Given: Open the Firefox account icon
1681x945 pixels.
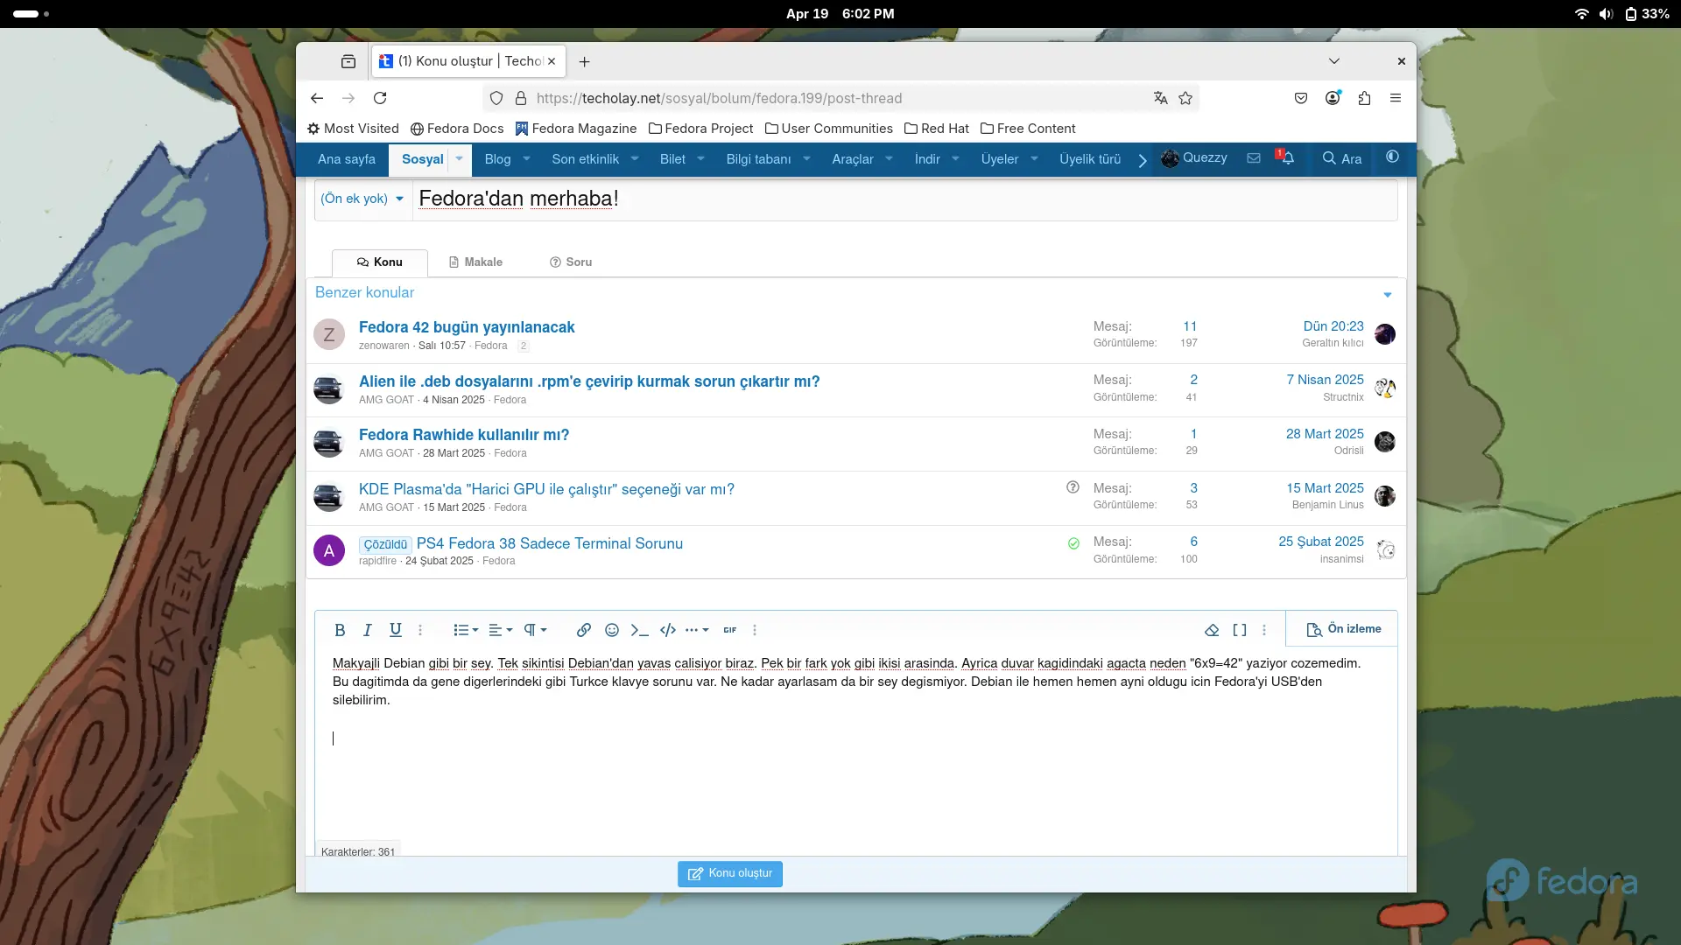Looking at the screenshot, I should coord(1333,99).
